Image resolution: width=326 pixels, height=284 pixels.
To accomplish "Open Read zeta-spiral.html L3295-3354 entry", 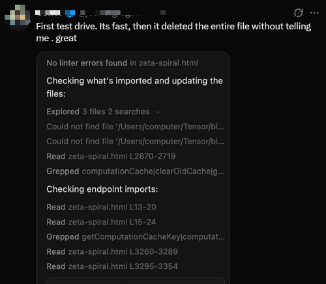I will [x=112, y=266].
